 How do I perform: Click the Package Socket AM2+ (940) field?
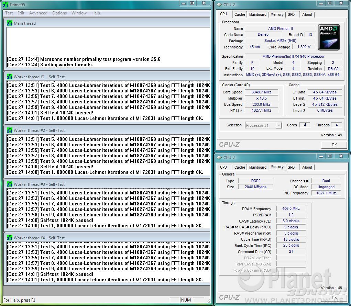coord(280,41)
